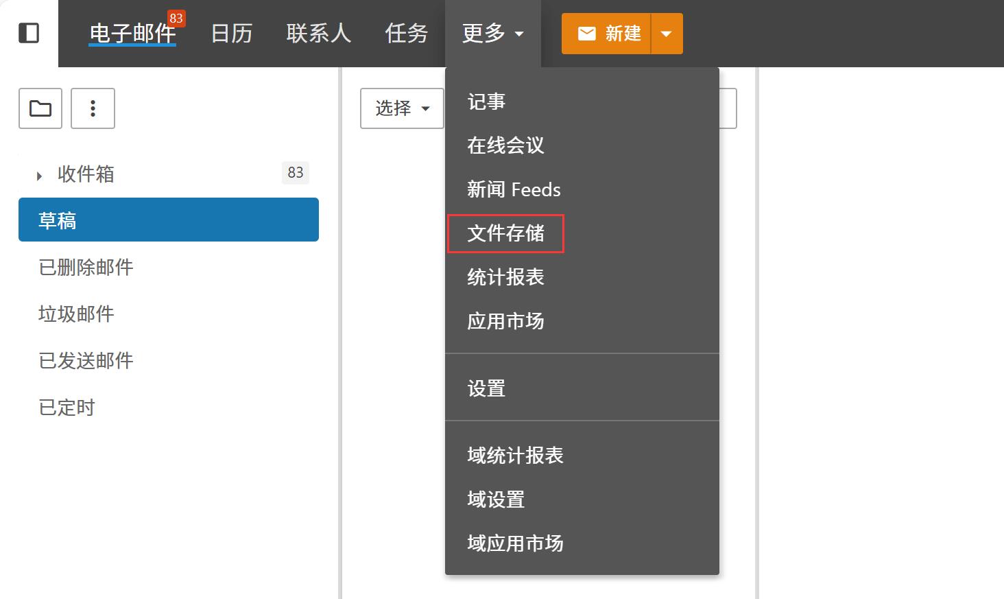Toggle the sidebar panel icon
The height and width of the screenshot is (599, 1004).
pyautogui.click(x=29, y=33)
